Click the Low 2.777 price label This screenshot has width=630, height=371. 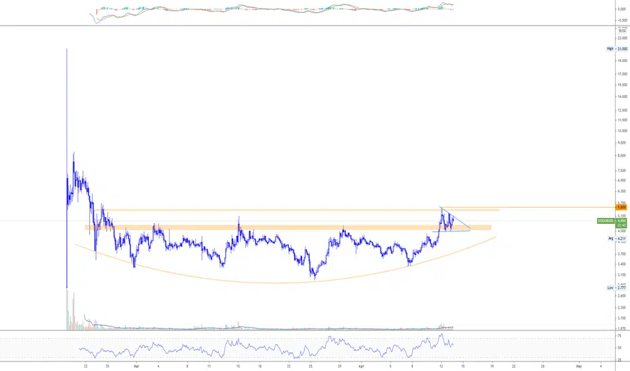pyautogui.click(x=616, y=287)
